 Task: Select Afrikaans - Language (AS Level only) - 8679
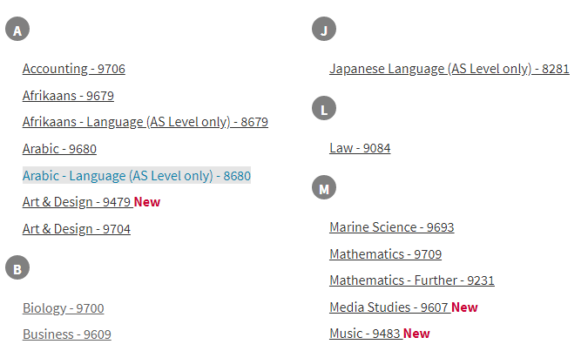(145, 122)
